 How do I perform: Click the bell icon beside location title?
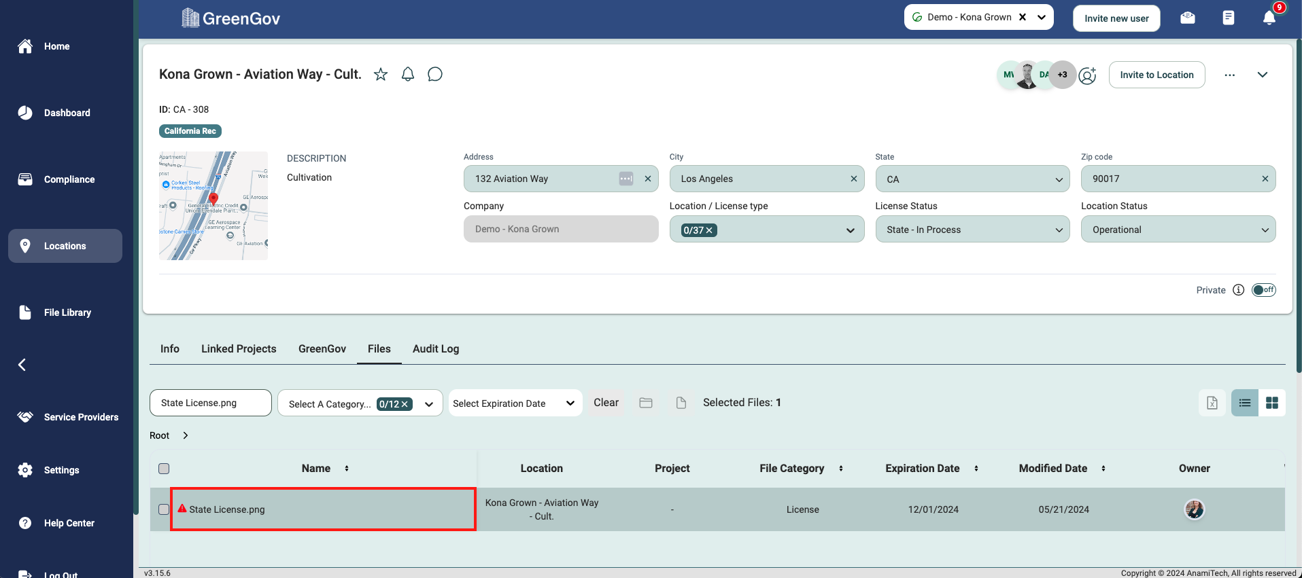pyautogui.click(x=408, y=75)
